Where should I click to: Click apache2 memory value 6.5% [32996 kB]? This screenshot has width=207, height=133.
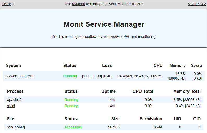point(187,100)
